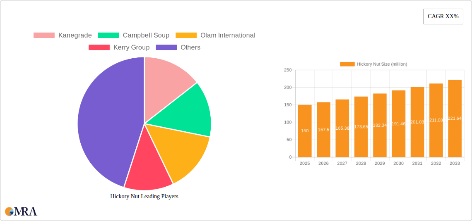
Task: Click the 2028 bar labeled 173.65
Action: pyautogui.click(x=361, y=127)
